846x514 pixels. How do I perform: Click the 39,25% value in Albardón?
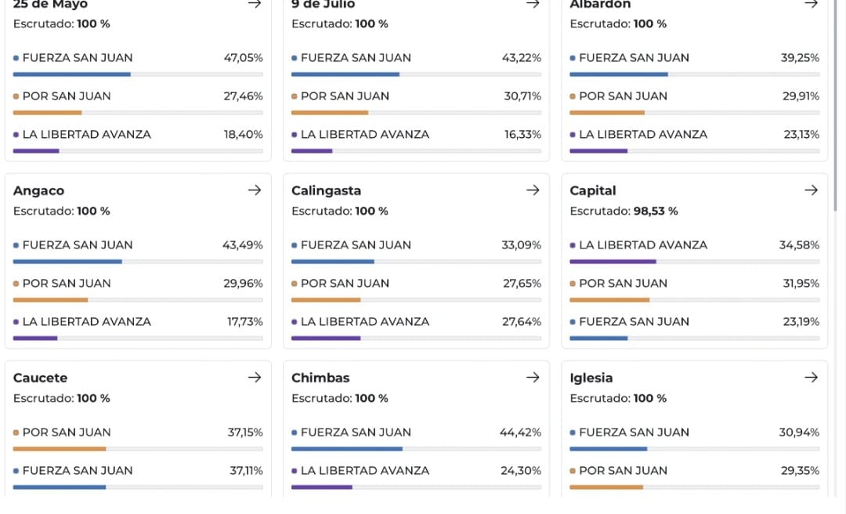pos(800,58)
